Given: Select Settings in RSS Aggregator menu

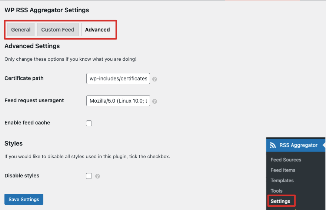Looking at the screenshot, I should click(x=280, y=201).
